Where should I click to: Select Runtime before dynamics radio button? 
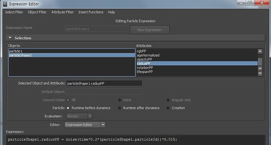[x=68, y=108]
